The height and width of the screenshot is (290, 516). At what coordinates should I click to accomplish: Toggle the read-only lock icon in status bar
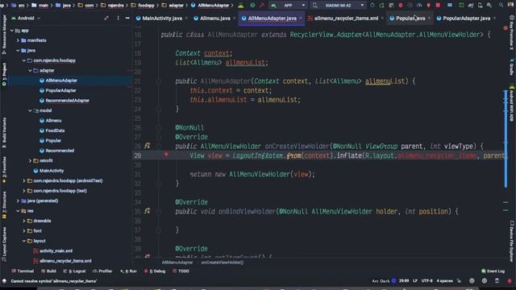pos(460,281)
